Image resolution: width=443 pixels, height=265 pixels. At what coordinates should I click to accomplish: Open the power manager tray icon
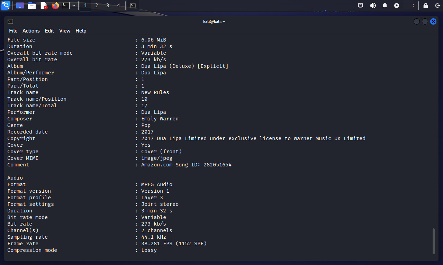pos(397,6)
